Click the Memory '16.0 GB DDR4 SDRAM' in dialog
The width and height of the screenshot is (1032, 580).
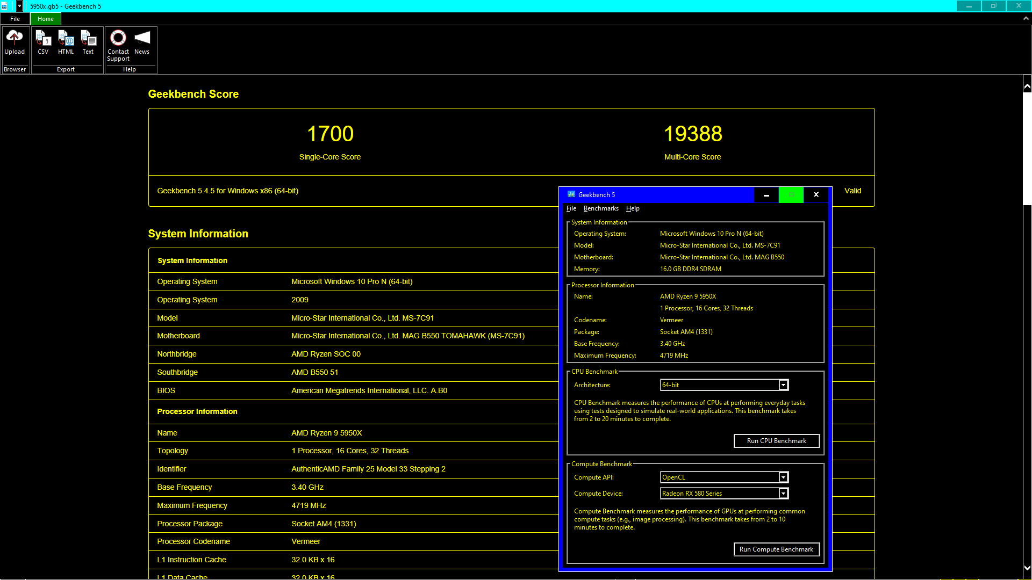click(691, 269)
